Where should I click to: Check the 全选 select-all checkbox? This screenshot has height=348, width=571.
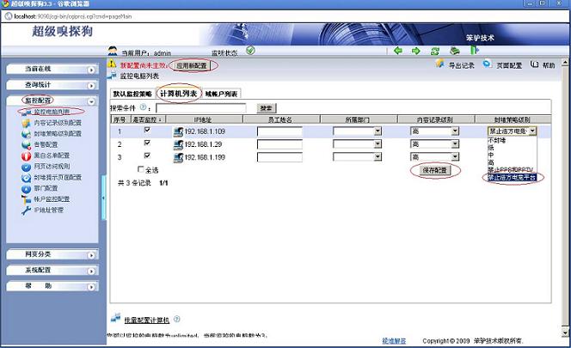click(x=141, y=170)
